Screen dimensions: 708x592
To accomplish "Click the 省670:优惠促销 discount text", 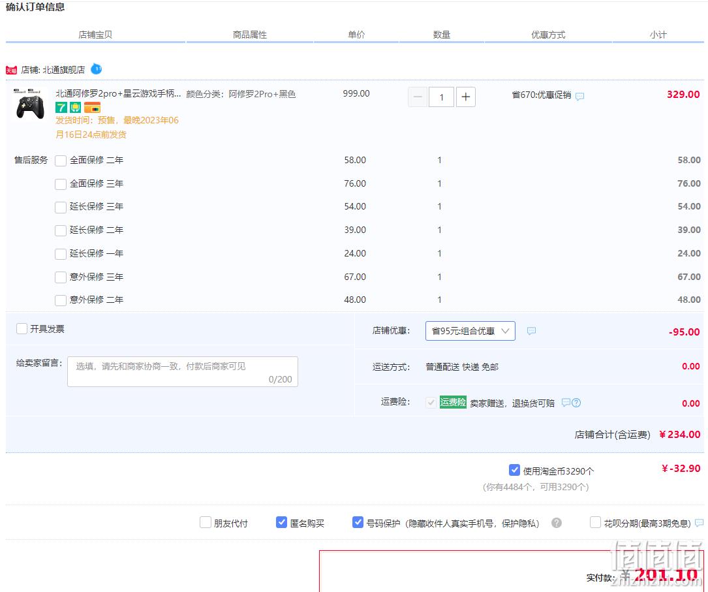I will (x=542, y=95).
